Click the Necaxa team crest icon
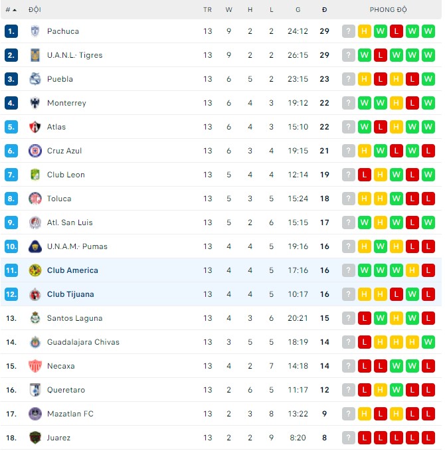The height and width of the screenshot is (451, 445). point(35,366)
